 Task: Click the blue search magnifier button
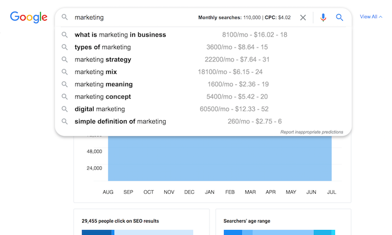pyautogui.click(x=339, y=17)
